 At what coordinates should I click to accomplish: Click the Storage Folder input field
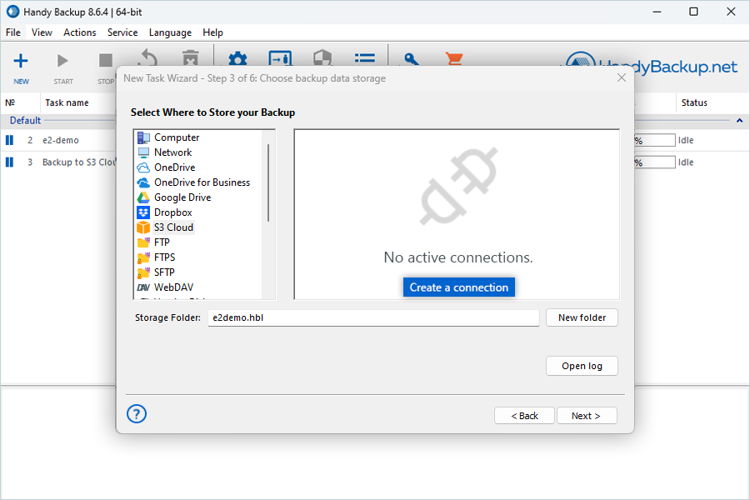(373, 317)
